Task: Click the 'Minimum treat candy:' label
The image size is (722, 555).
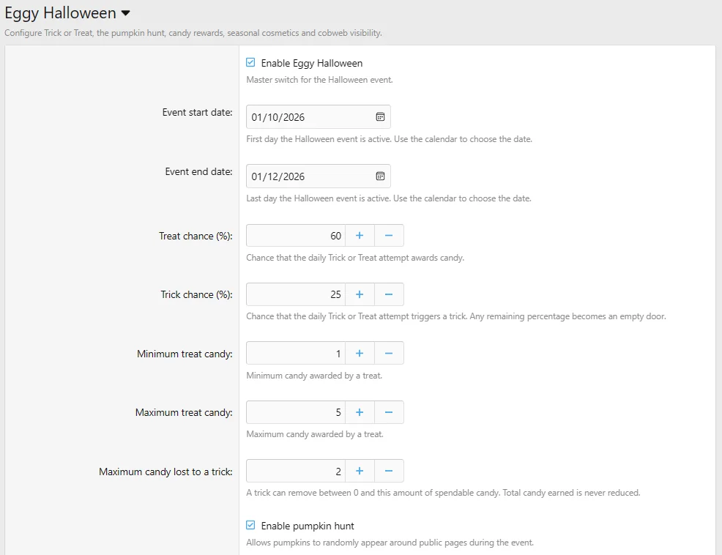Action: [185, 354]
